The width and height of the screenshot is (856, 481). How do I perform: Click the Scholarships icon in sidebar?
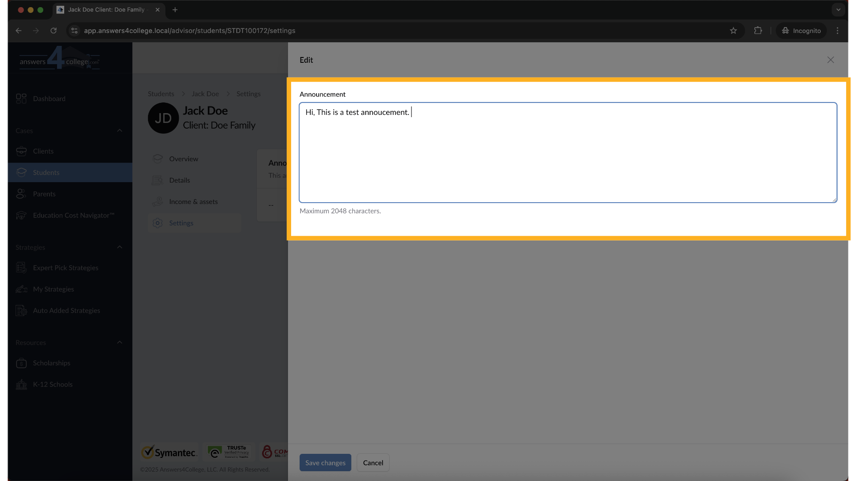21,363
